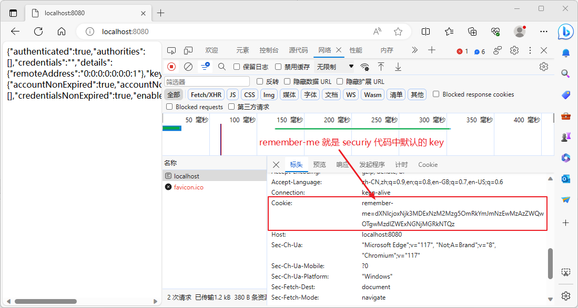The image size is (578, 308).
Task: Open sidebar search icon
Action: coord(566,74)
